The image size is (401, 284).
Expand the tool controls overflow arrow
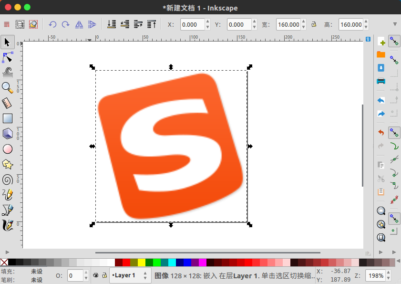[x=395, y=24]
